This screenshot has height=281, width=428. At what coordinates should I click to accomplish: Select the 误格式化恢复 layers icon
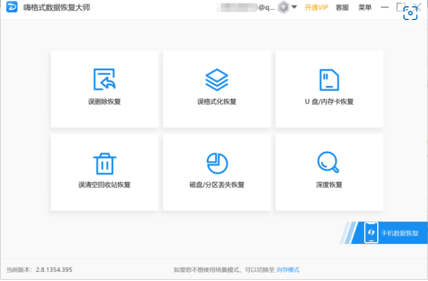click(x=217, y=80)
